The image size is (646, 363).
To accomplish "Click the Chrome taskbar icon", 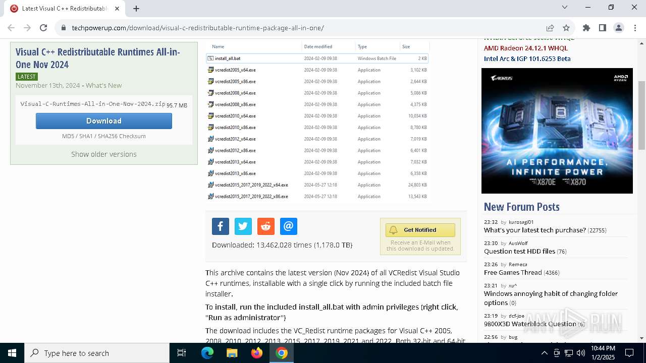I will [282, 353].
